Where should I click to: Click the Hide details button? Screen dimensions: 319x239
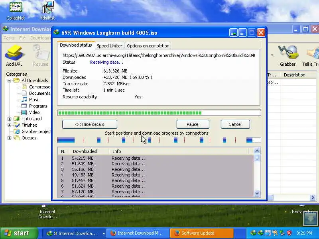click(x=90, y=124)
